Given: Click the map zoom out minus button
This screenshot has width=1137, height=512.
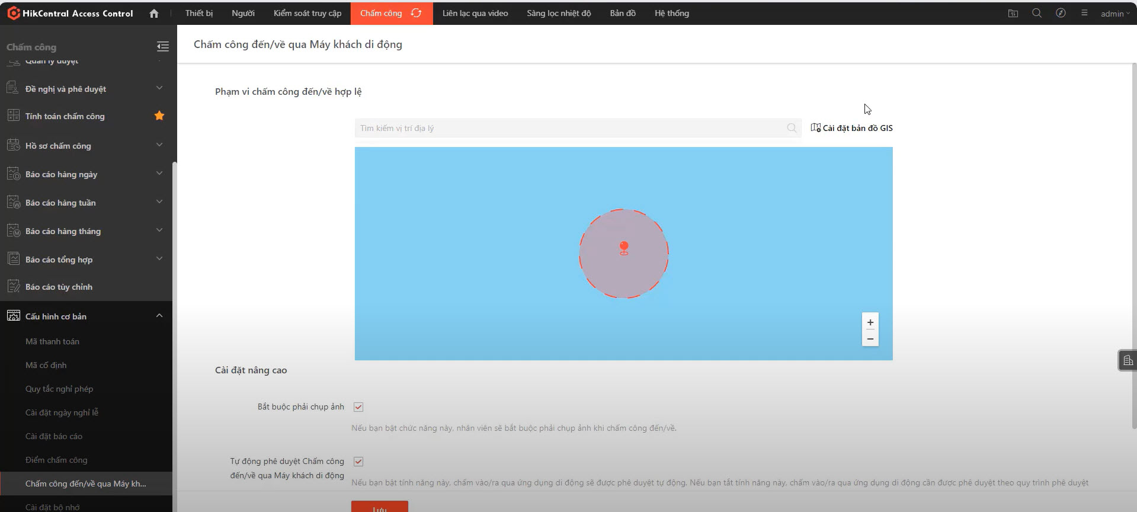Looking at the screenshot, I should [870, 339].
